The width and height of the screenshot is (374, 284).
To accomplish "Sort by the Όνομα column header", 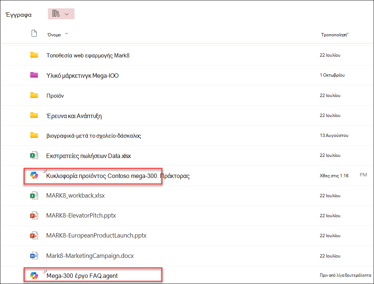I will [54, 35].
